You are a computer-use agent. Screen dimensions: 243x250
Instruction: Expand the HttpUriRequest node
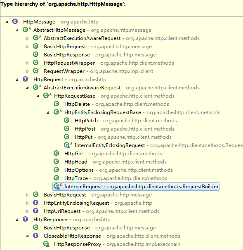click(28, 211)
